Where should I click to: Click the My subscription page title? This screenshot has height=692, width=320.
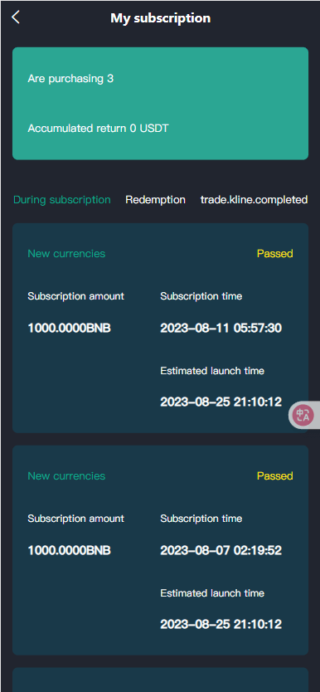click(161, 18)
